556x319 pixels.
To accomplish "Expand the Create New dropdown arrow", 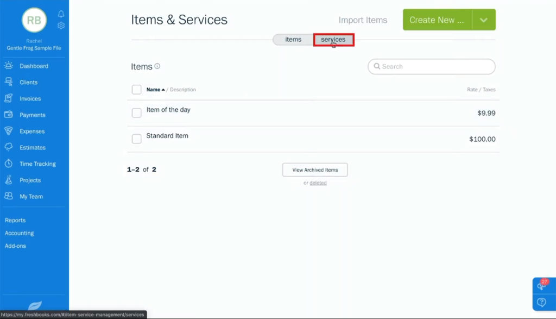I will click(483, 20).
